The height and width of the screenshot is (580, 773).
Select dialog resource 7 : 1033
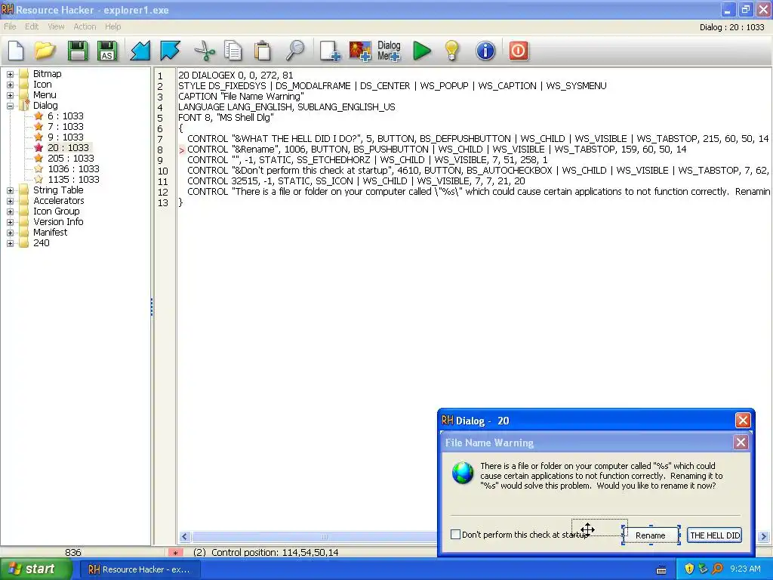click(x=65, y=127)
